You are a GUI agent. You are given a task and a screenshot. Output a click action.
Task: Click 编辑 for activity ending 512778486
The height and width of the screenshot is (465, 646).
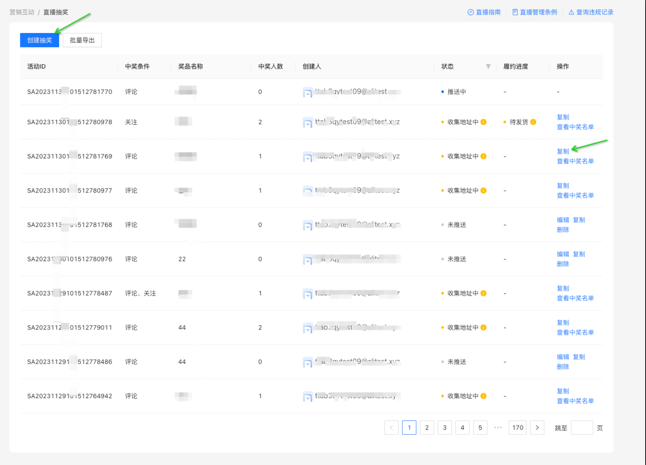563,357
